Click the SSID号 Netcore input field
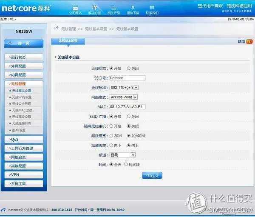The height and width of the screenshot is (217, 255). coord(127,78)
